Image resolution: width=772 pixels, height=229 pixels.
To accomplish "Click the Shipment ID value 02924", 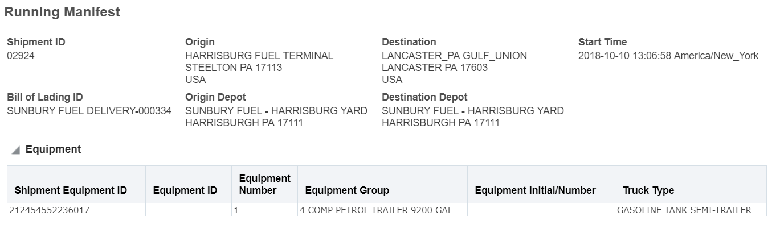I will 21,56.
